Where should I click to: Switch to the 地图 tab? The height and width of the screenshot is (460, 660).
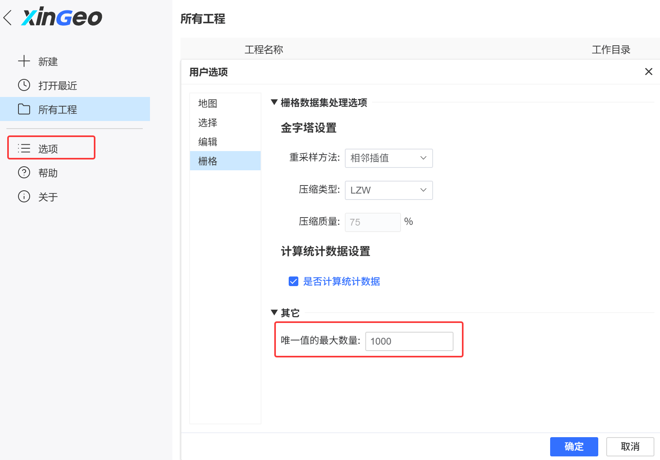tap(208, 103)
